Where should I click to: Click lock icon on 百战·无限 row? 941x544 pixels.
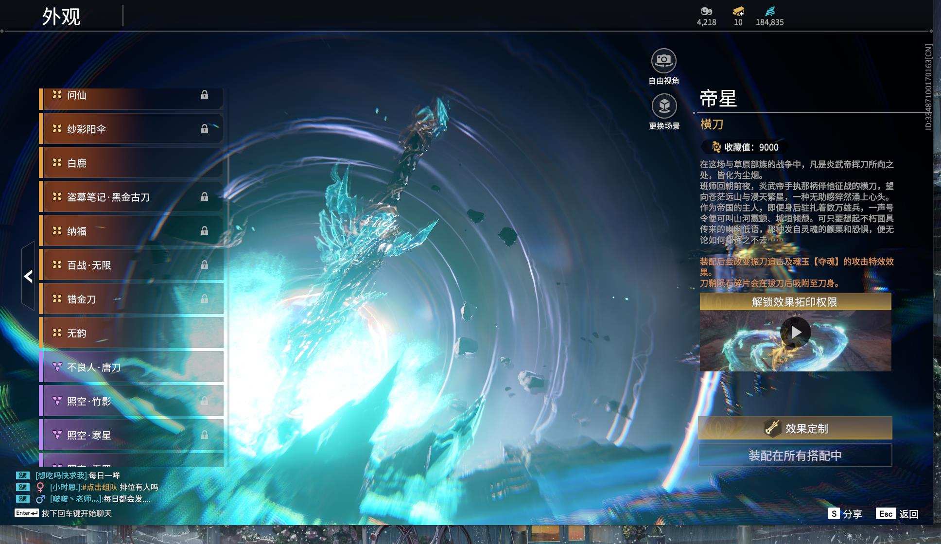pyautogui.click(x=205, y=264)
